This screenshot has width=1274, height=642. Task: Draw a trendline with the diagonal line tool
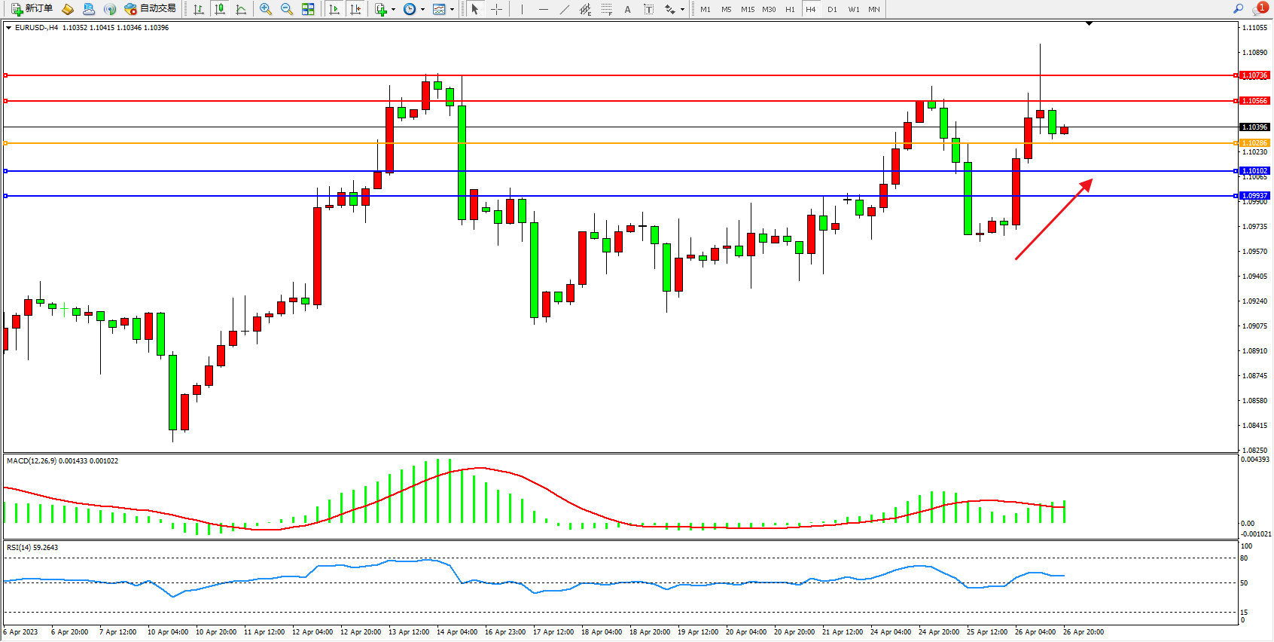point(564,9)
